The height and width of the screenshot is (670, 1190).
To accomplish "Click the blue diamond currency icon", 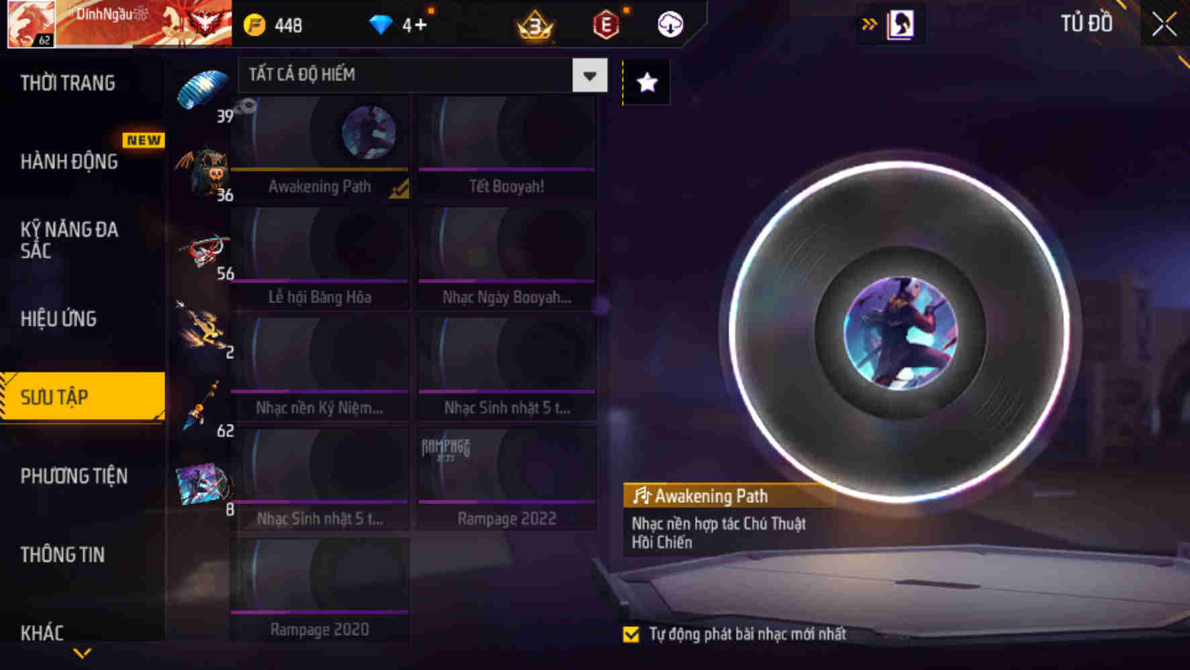I will [x=381, y=25].
